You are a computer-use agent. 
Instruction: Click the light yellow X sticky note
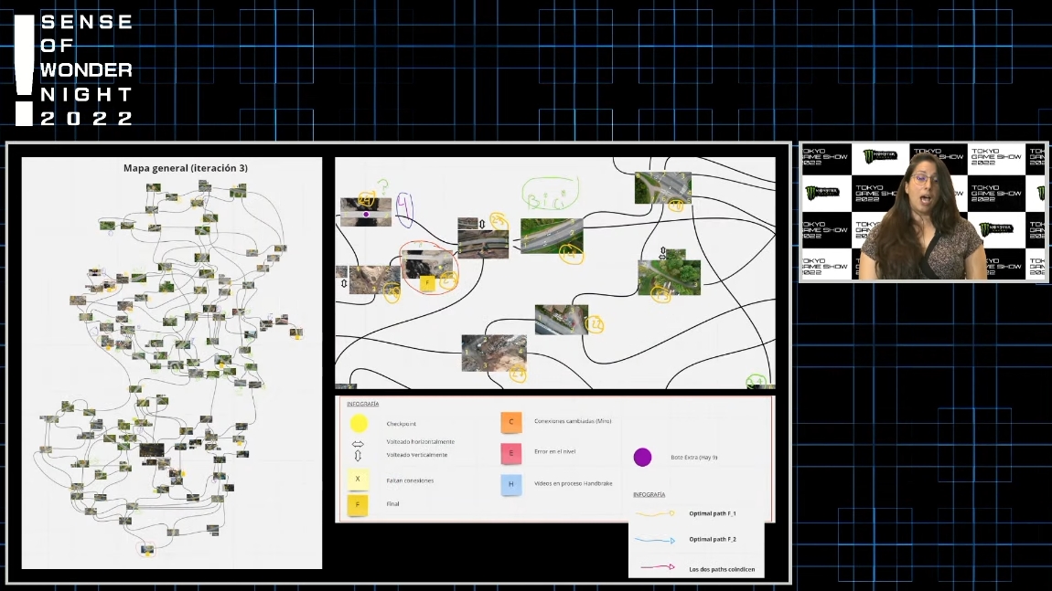point(358,480)
